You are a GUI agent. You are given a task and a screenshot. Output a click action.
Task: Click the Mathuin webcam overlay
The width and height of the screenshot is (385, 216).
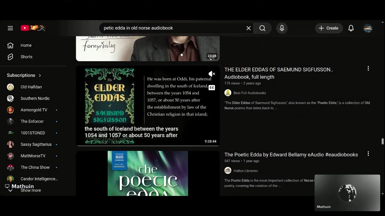pos(347,193)
